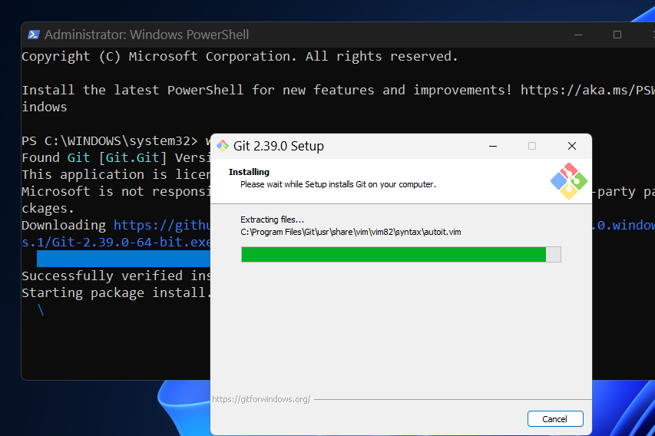Click the '[Git.Git]' package ID text

tap(133, 158)
